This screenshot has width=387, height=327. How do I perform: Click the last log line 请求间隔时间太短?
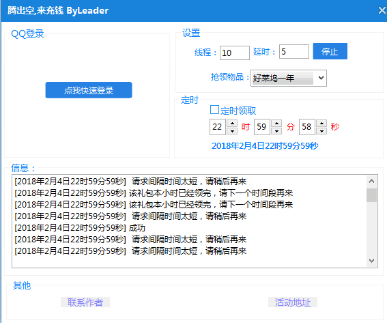130,251
